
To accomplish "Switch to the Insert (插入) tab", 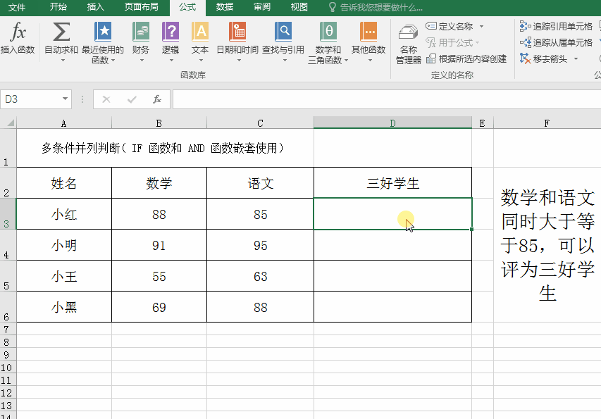I will click(x=95, y=7).
